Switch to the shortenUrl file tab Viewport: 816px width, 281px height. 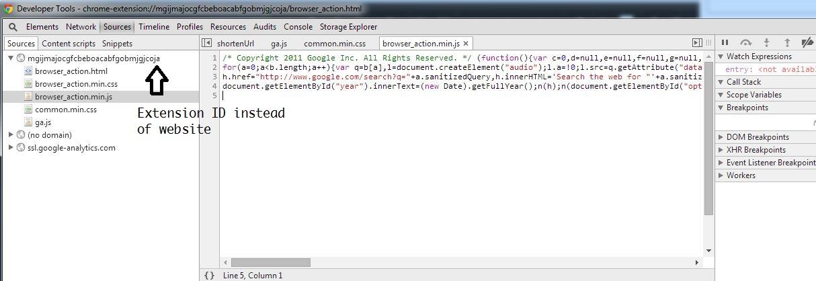(x=236, y=44)
